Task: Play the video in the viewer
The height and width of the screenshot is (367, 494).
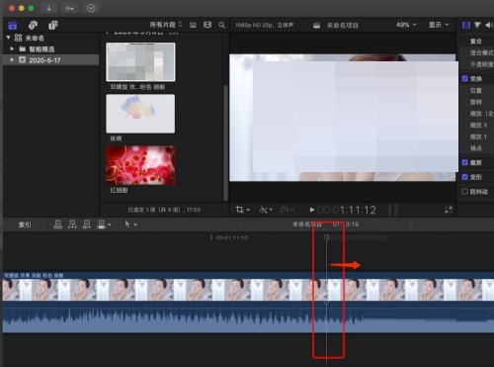Action: (x=312, y=210)
